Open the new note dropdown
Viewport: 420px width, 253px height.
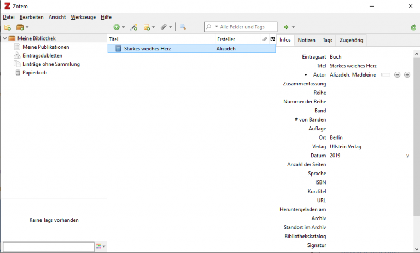point(149,27)
